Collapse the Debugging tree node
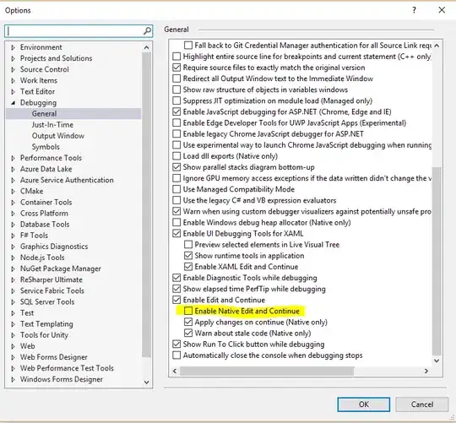The width and height of the screenshot is (456, 423). click(13, 103)
